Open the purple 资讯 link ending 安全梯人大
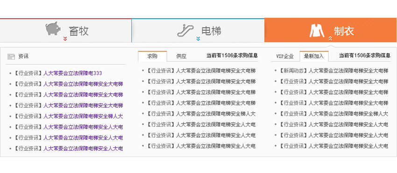Viewport: 397px width, 173px height. 83,117
